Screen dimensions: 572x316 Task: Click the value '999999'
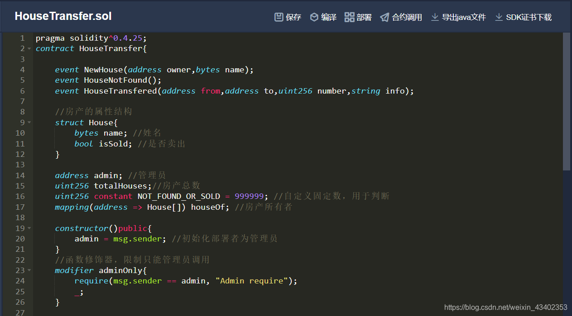pyautogui.click(x=249, y=196)
